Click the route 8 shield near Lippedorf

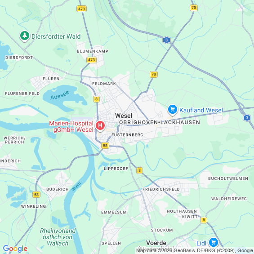[139, 170]
